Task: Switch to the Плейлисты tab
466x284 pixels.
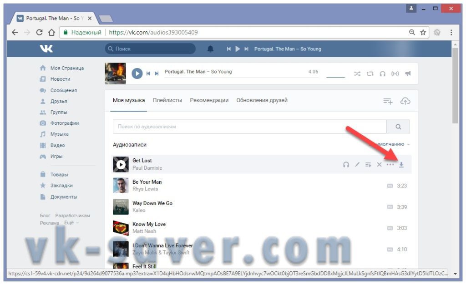Action: coord(167,100)
